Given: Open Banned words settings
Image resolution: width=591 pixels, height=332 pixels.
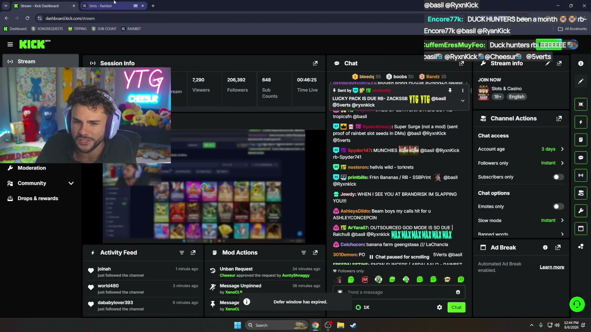Looking at the screenshot, I should pos(521,234).
